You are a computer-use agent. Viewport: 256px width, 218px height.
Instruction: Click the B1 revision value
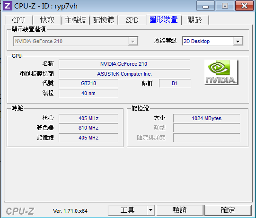click(x=175, y=83)
